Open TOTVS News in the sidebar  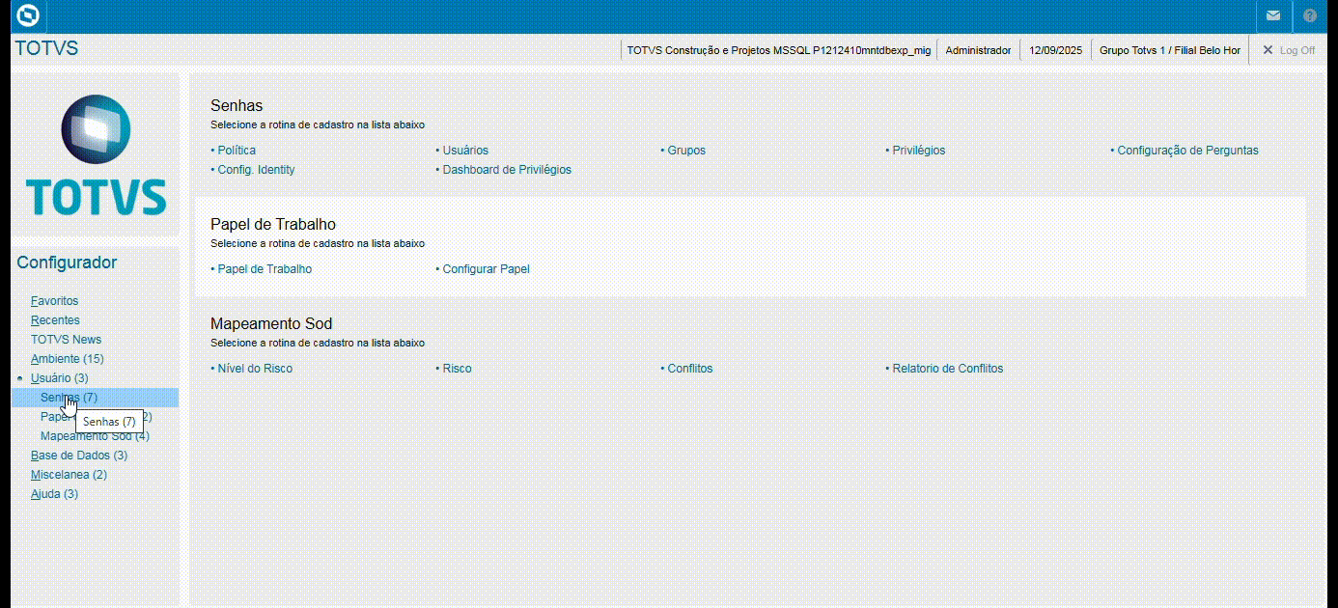pyautogui.click(x=66, y=340)
